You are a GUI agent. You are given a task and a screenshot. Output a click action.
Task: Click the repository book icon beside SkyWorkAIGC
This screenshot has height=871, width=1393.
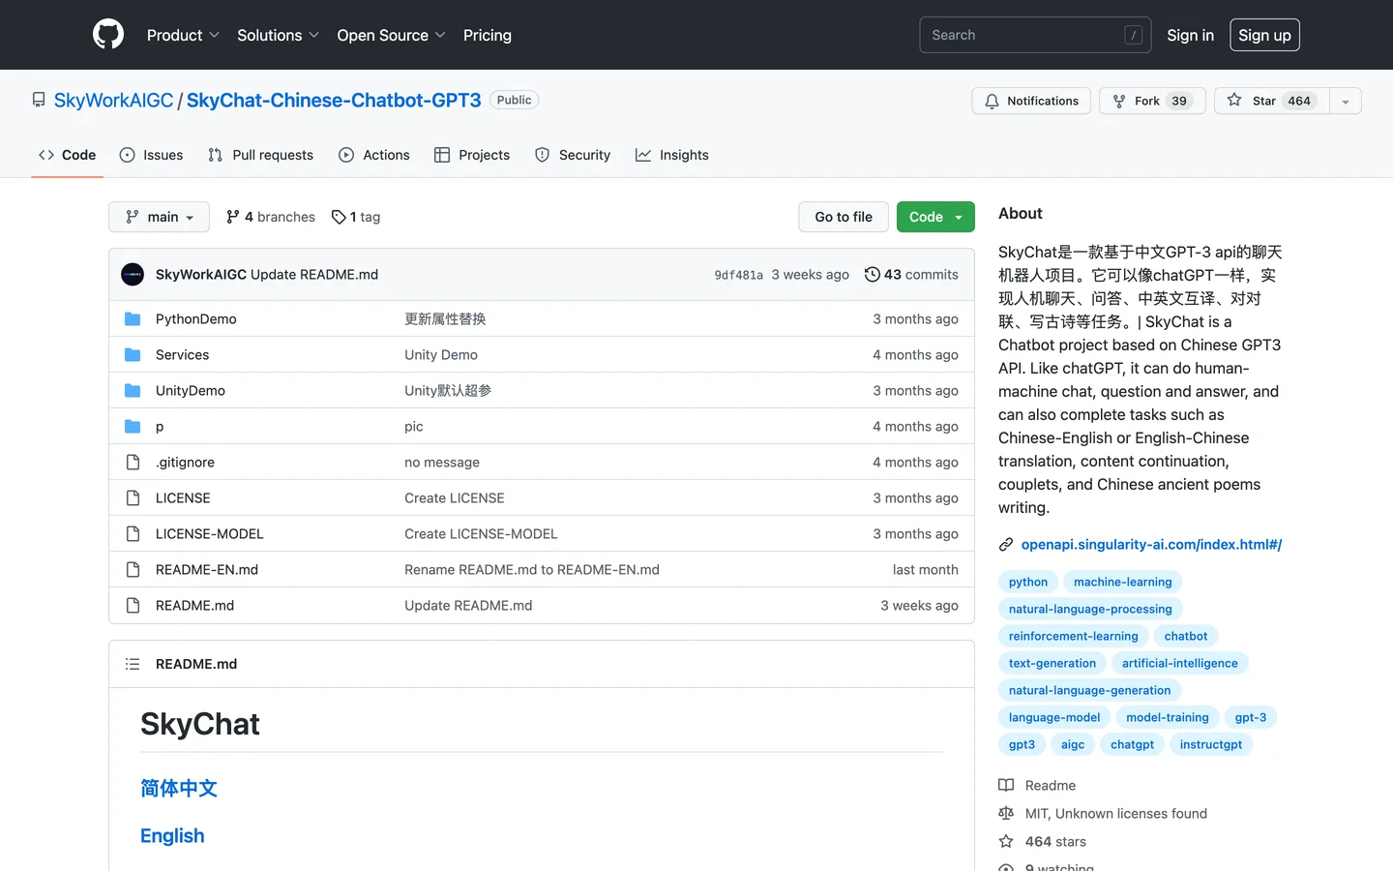tap(39, 100)
